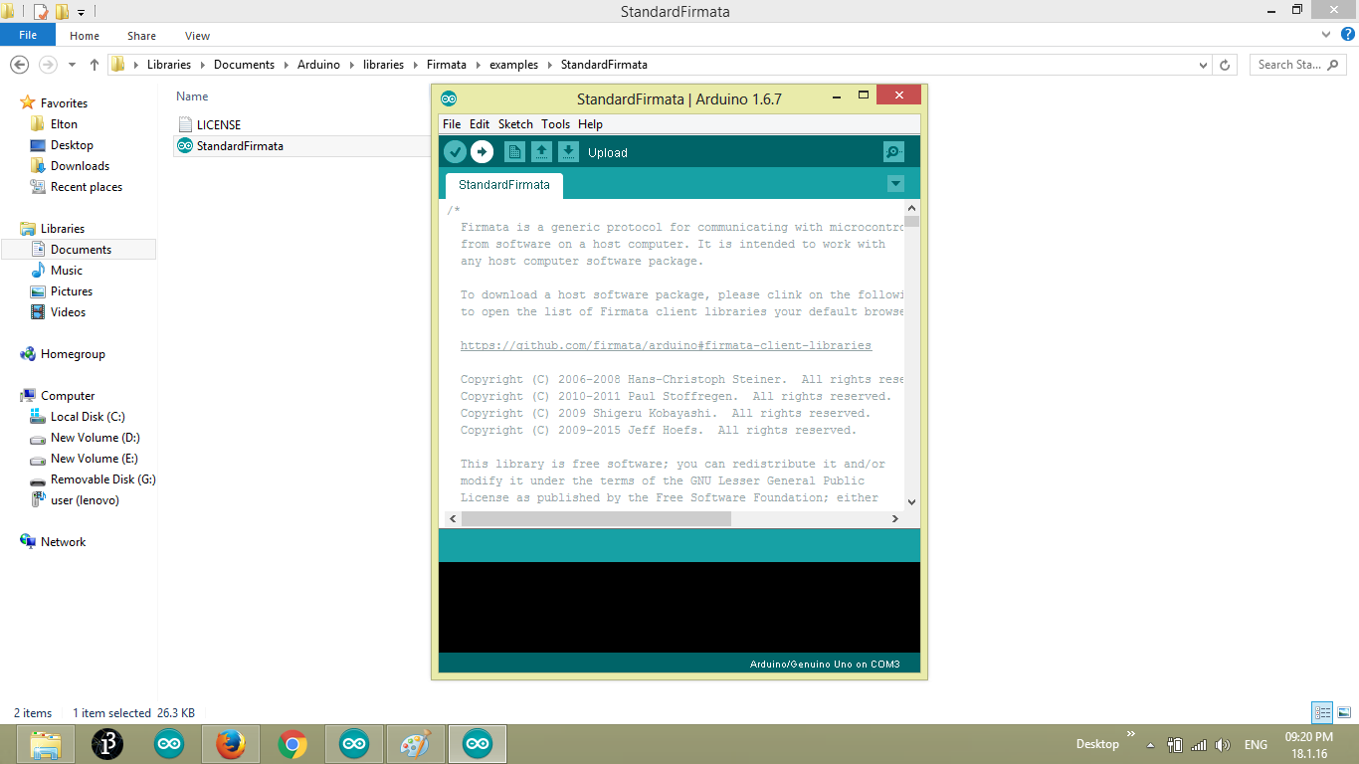Open Firefox from the taskbar
The height and width of the screenshot is (764, 1359).
tap(231, 744)
